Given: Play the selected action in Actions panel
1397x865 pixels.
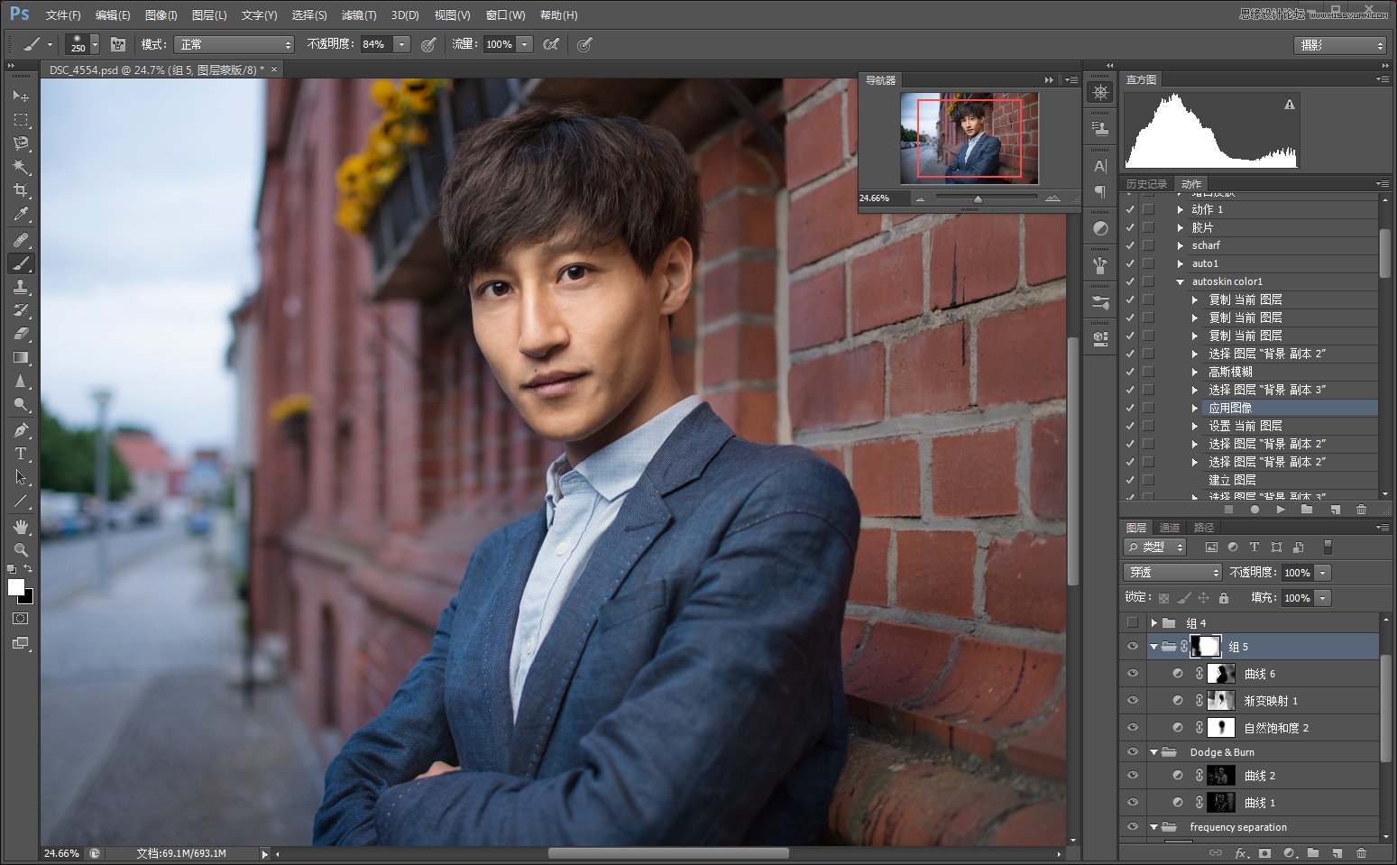Looking at the screenshot, I should tap(1280, 510).
